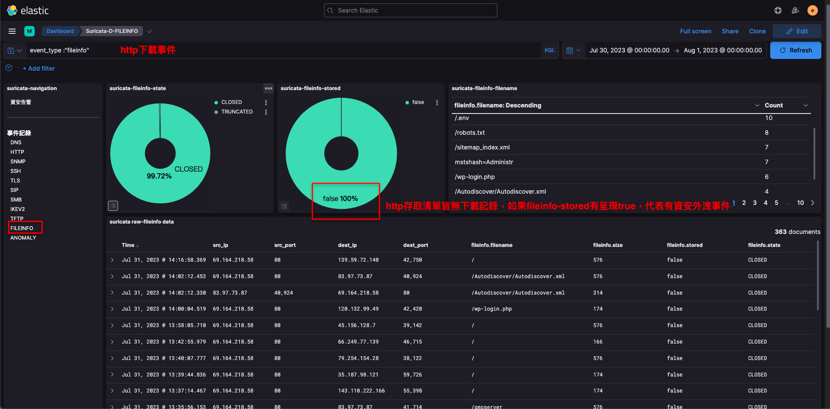
Task: Expand the 13:37:14.467 document row
Action: [x=112, y=391]
